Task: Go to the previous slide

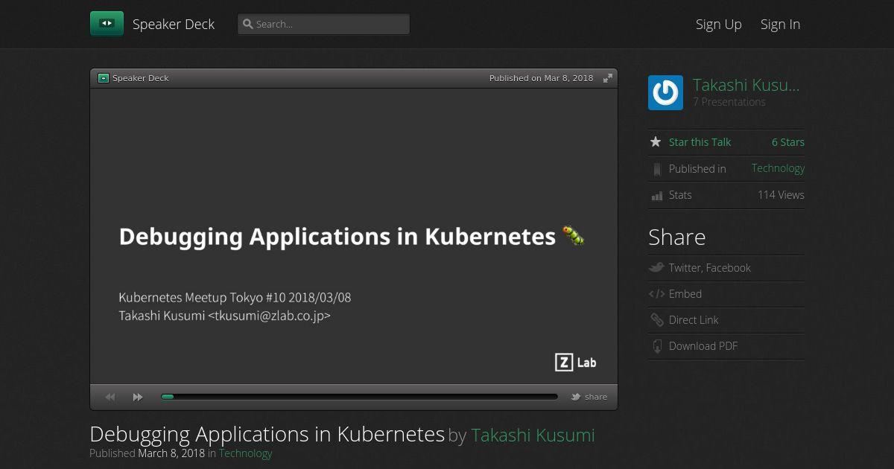Action: 110,397
